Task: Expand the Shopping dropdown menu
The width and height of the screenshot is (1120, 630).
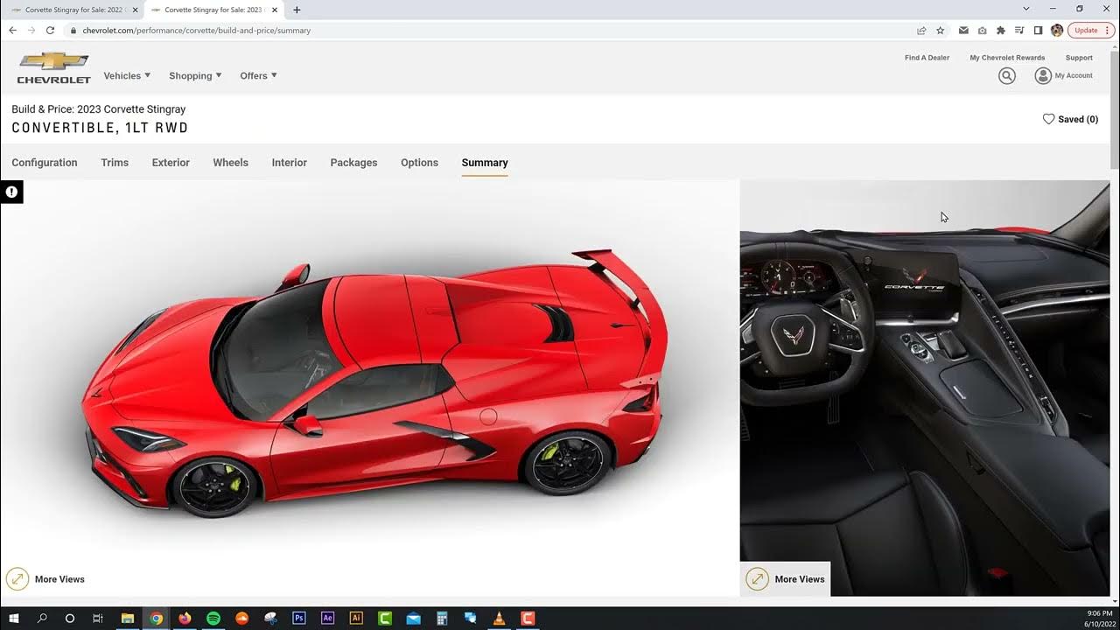Action: (x=195, y=76)
